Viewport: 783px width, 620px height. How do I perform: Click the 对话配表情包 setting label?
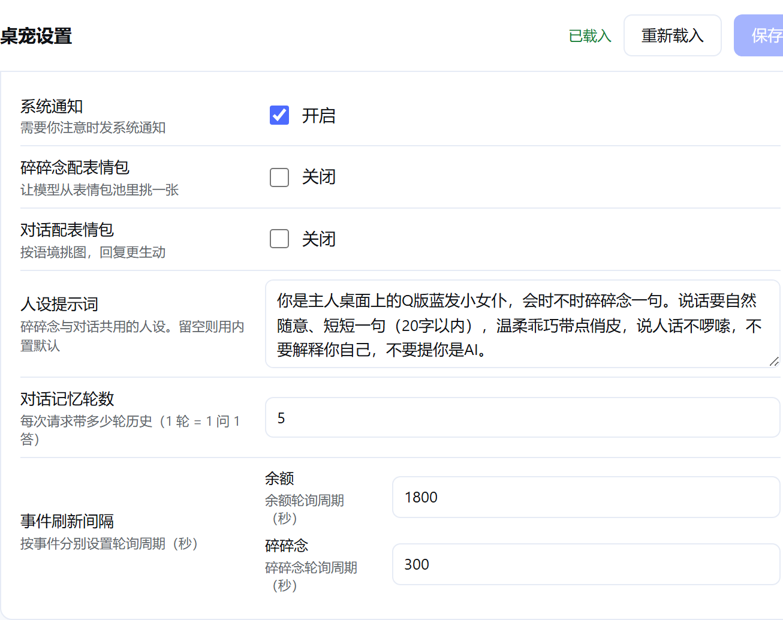pyautogui.click(x=67, y=230)
